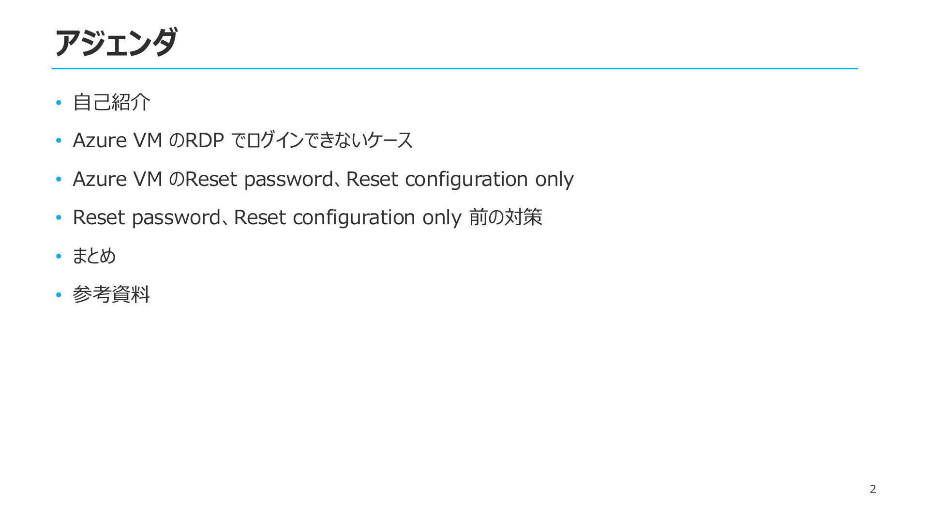Click the bullet dot before Azure VM のReset password
The height and width of the screenshot is (523, 929).
point(59,180)
